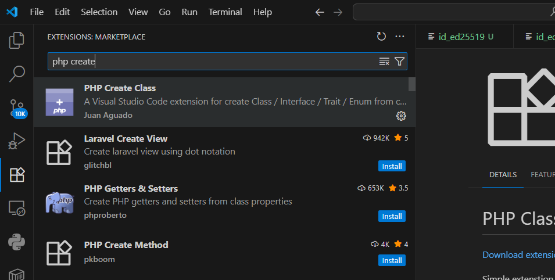Switch to the DETAILS tab

503,174
